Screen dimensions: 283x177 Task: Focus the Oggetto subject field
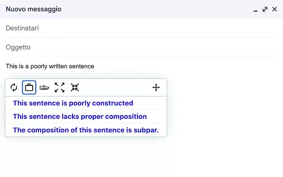[141, 47]
